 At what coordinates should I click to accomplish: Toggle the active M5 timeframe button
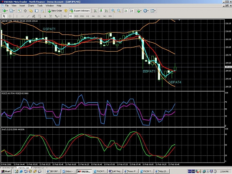71,16
